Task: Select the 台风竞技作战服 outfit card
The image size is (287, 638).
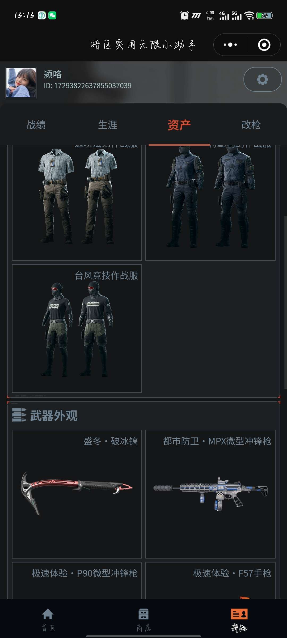Action: click(77, 328)
